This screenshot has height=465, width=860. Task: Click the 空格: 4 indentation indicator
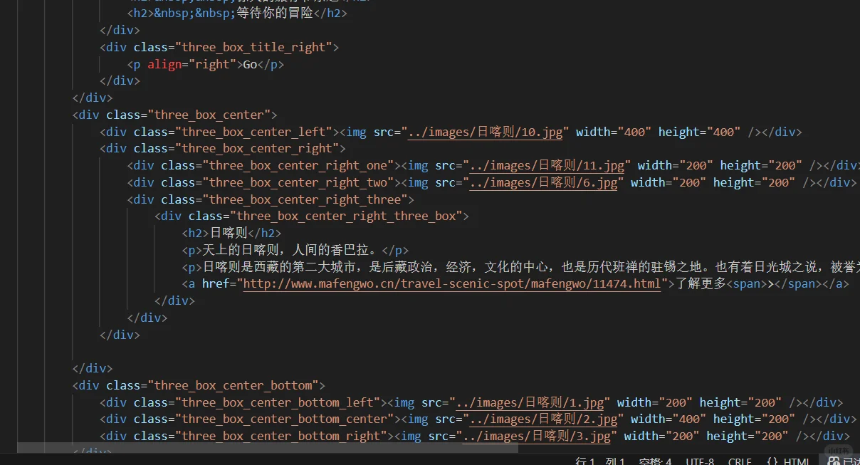click(x=655, y=461)
